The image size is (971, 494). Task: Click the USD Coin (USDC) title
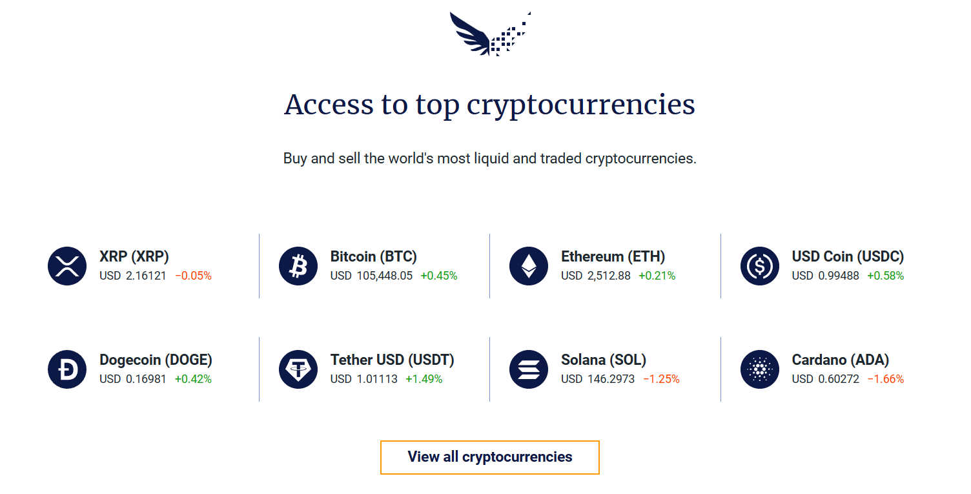click(x=848, y=256)
